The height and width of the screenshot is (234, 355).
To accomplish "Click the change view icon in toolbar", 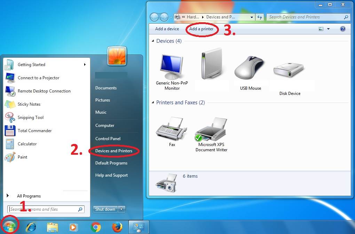I will coord(321,29).
